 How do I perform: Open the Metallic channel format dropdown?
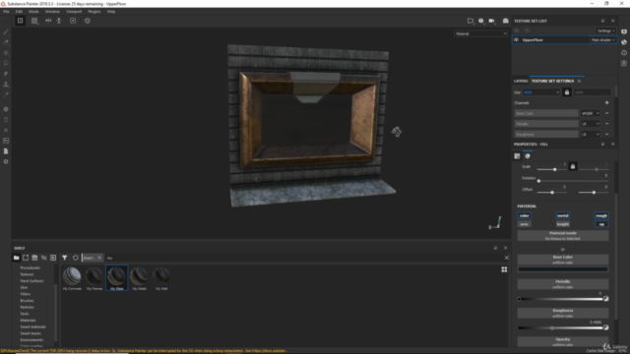pyautogui.click(x=591, y=124)
